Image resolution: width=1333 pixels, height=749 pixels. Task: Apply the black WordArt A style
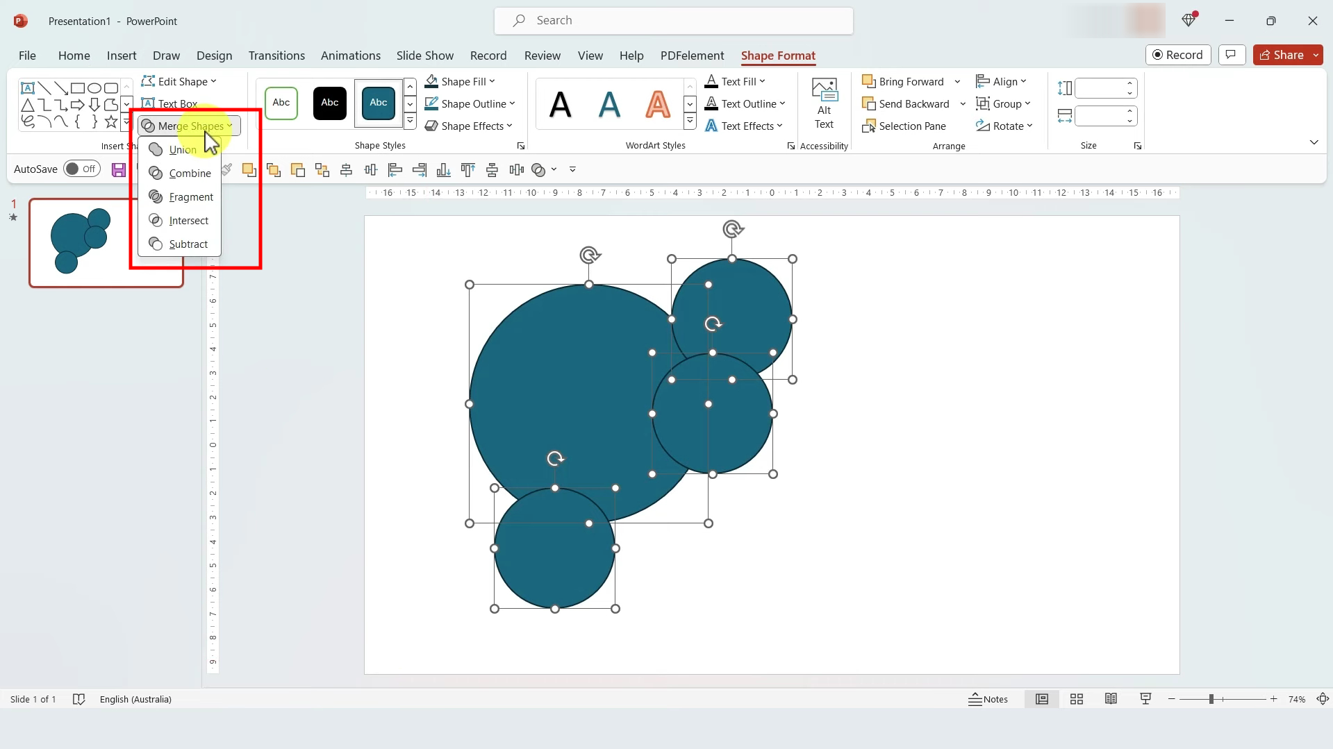[561, 105]
